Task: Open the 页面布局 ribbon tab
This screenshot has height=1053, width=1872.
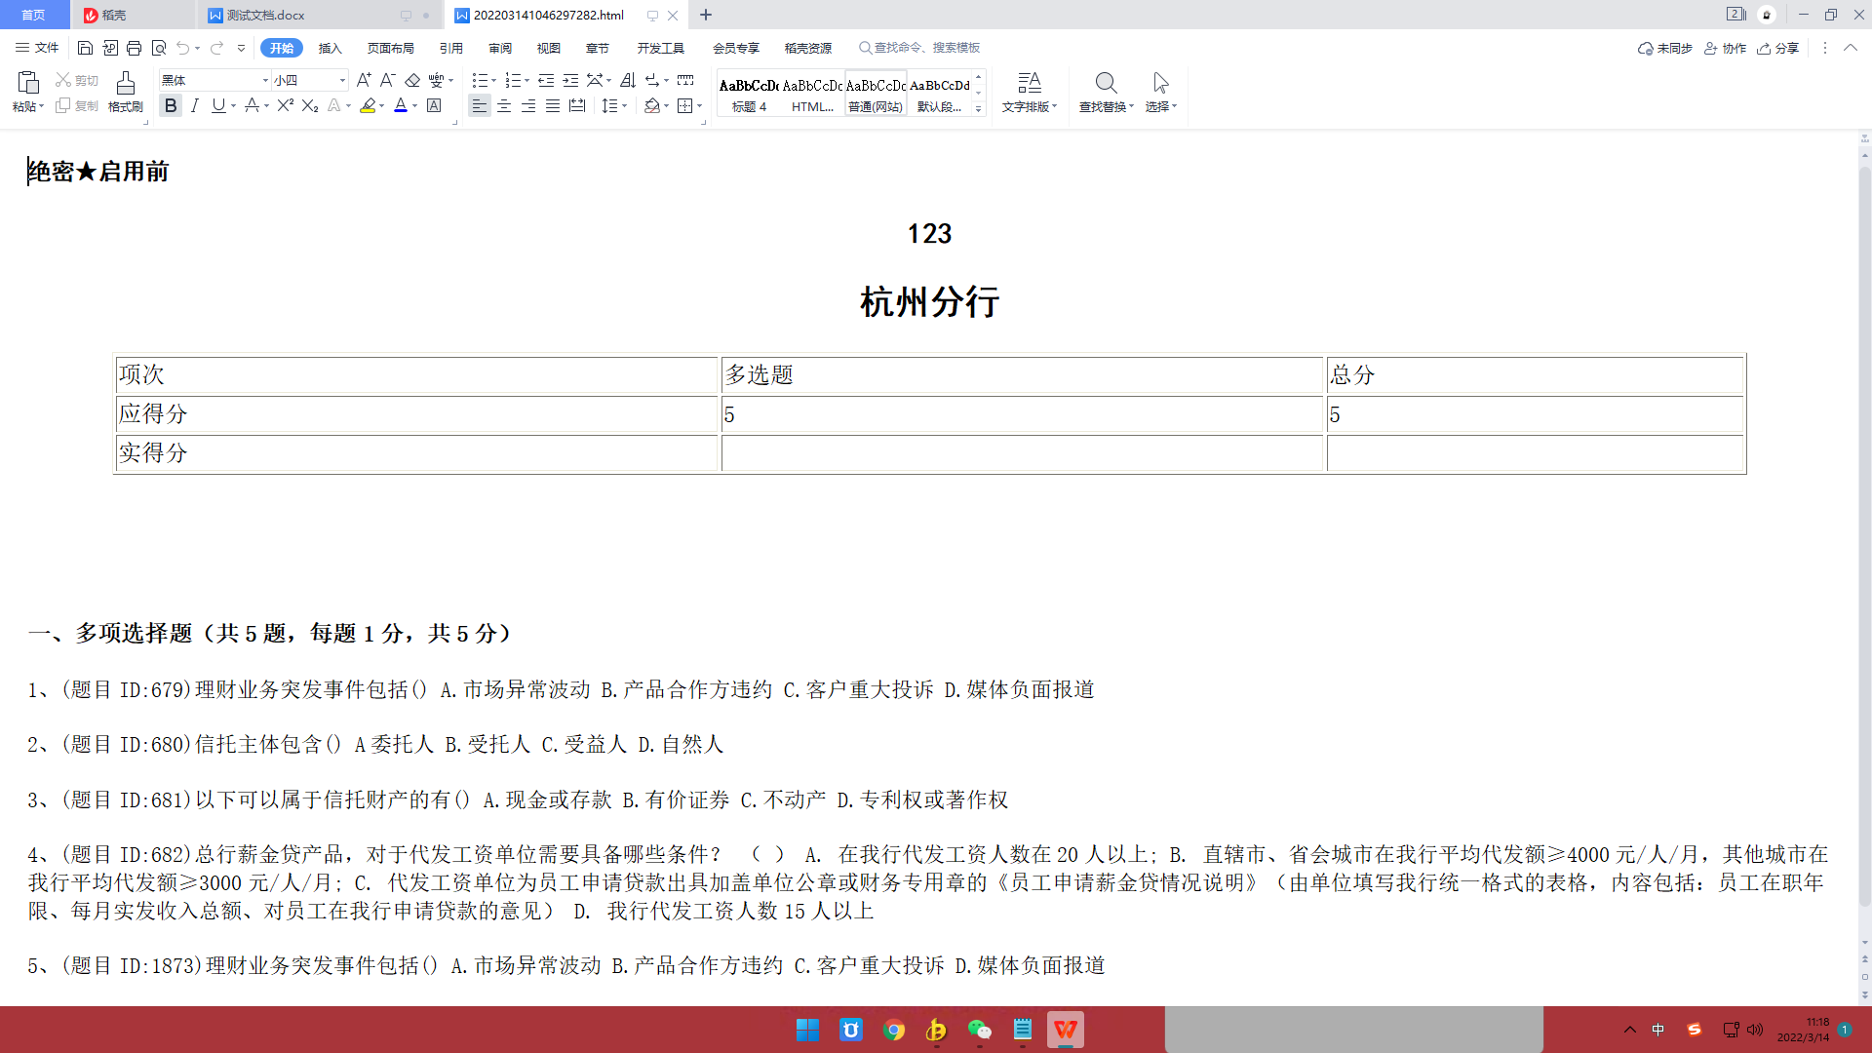Action: click(390, 48)
